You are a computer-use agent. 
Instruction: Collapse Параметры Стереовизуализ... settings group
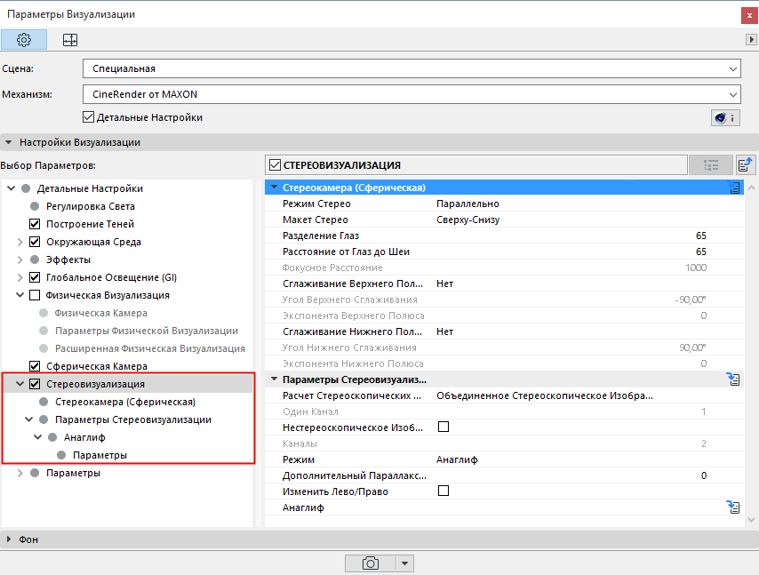(x=274, y=379)
